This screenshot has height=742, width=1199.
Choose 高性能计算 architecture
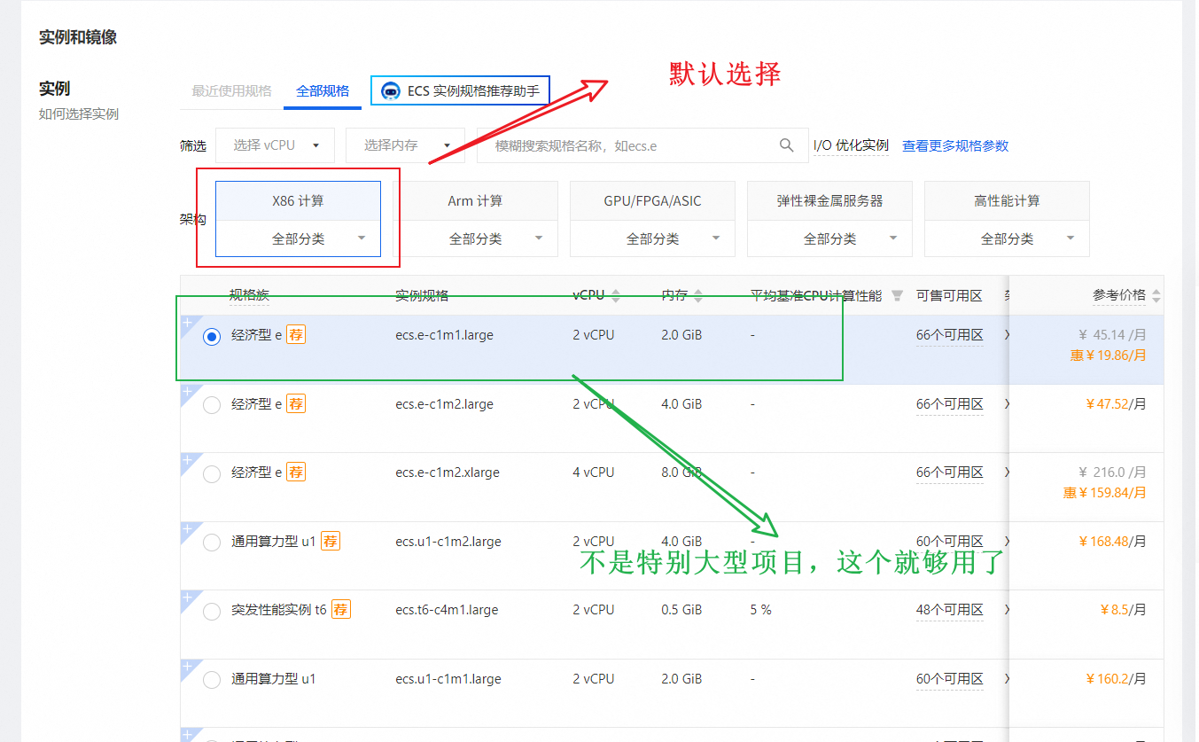tap(1007, 201)
